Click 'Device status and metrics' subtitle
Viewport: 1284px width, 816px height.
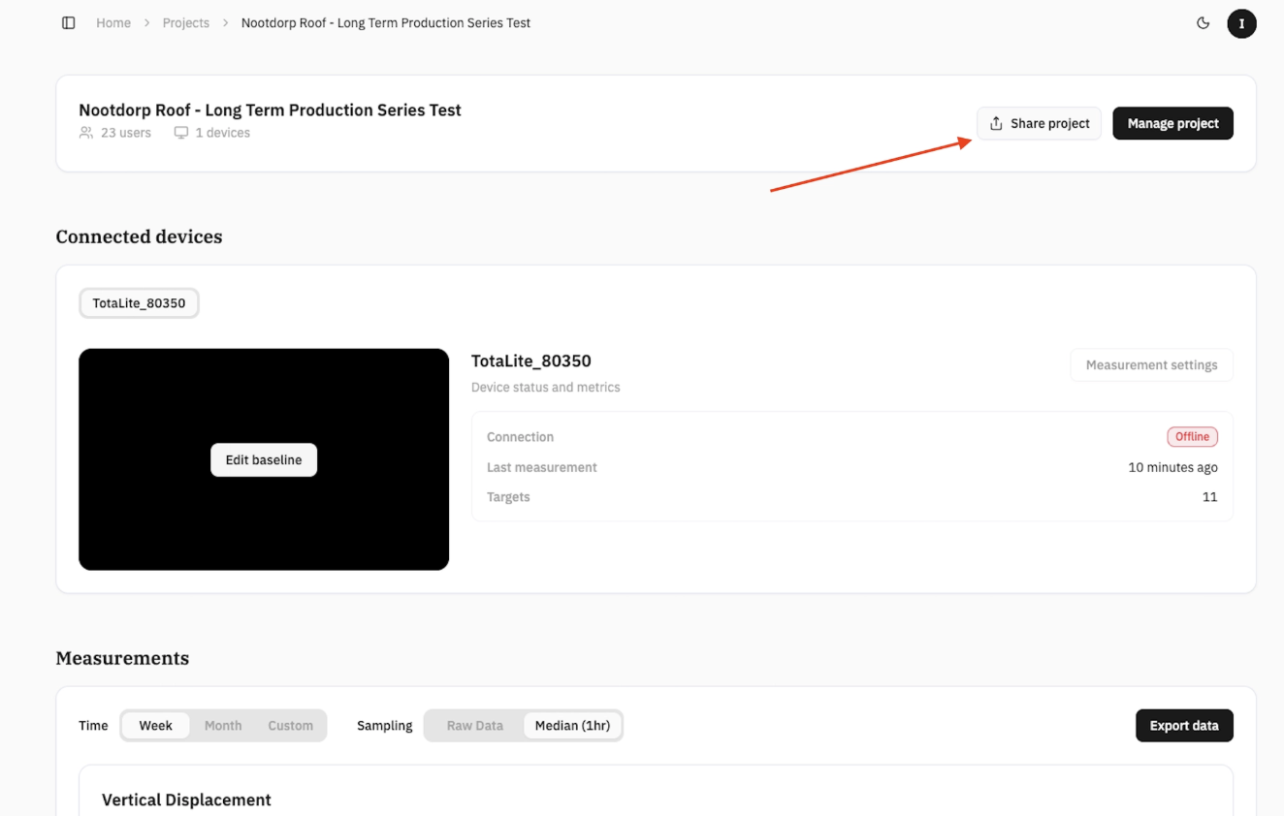545,388
